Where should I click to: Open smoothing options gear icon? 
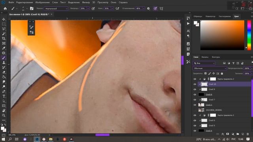(149, 9)
